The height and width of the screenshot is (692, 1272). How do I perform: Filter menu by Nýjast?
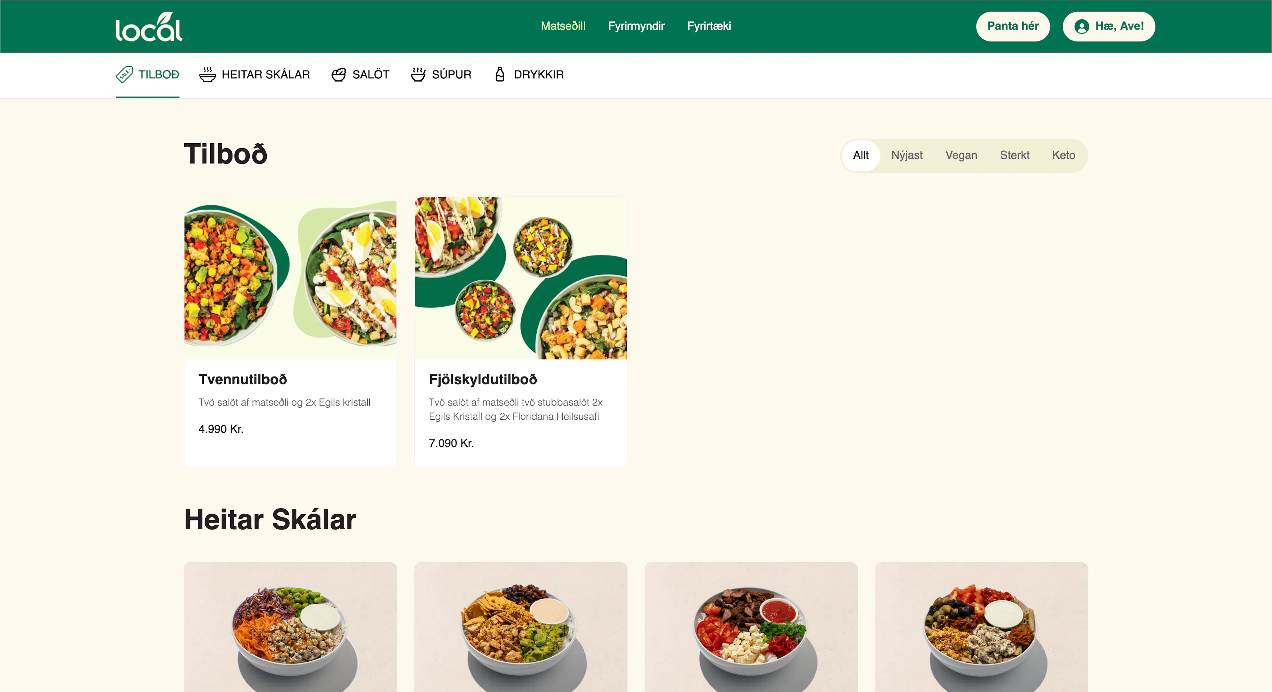tap(907, 155)
